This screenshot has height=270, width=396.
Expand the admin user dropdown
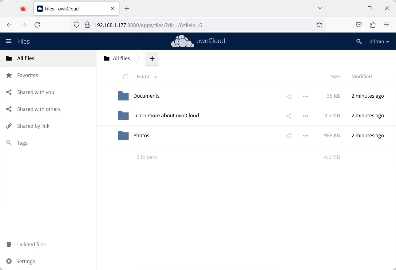coord(379,41)
